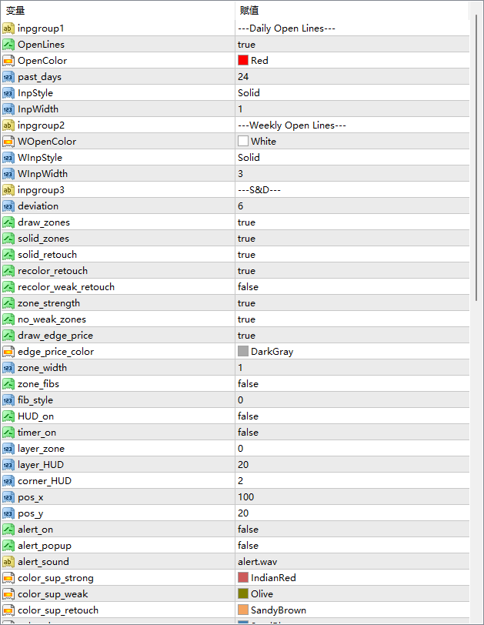
Task: Toggle the recolor_weak_retouch false value
Action: point(352,287)
